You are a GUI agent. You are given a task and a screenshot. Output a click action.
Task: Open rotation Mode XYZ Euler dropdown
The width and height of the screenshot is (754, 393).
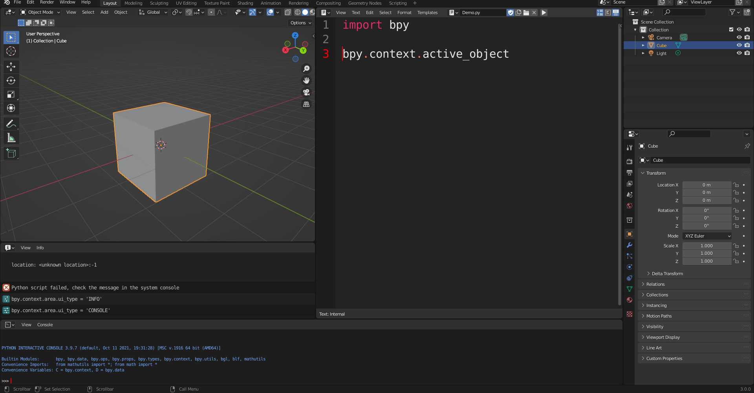[707, 236]
